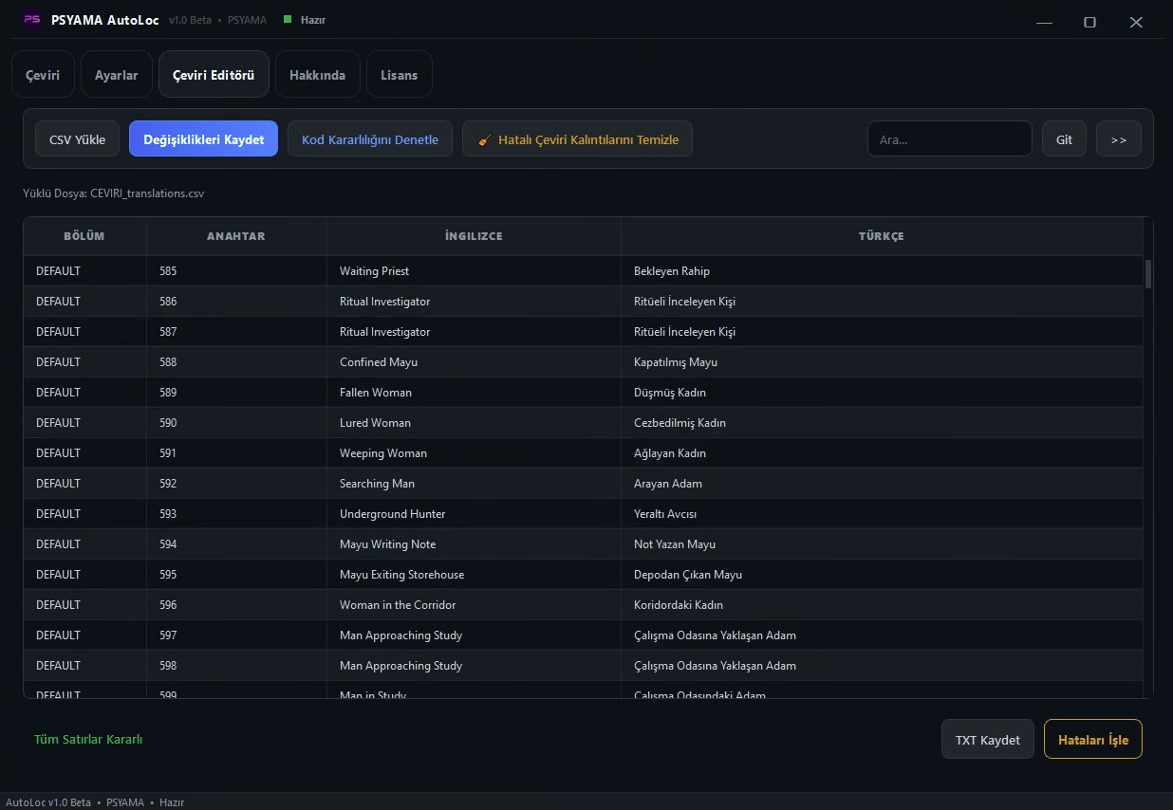Click the table's vertical scrollbar thumb

click(1148, 274)
